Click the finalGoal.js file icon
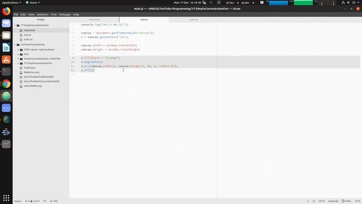This screenshot has width=362, height=204. point(21,68)
